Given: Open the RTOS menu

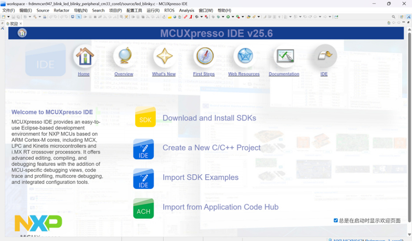Looking at the screenshot, I should click(169, 10).
